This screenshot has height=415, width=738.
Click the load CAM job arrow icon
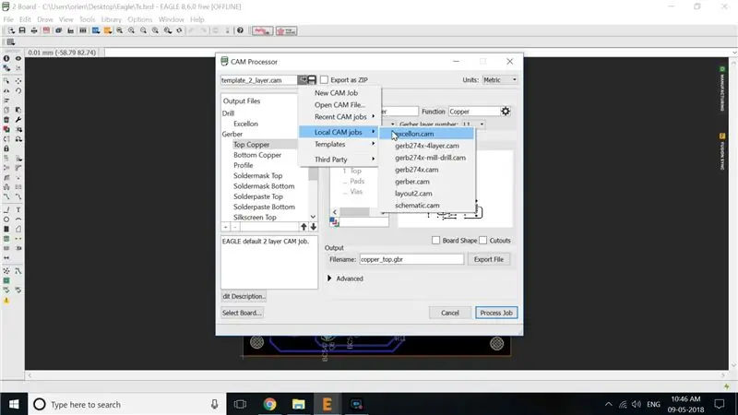coord(303,80)
